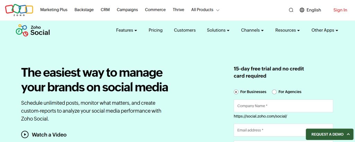Open the Resources dropdown menu
The width and height of the screenshot is (355, 142).
287,30
